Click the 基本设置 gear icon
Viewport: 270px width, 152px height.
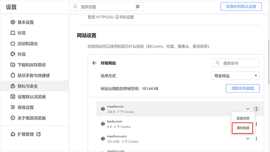coord(13,22)
